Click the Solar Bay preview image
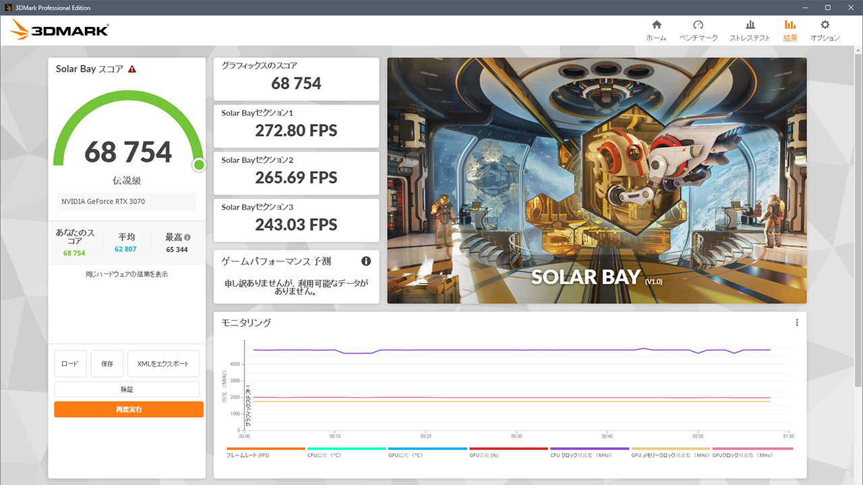The width and height of the screenshot is (863, 485). tap(597, 181)
